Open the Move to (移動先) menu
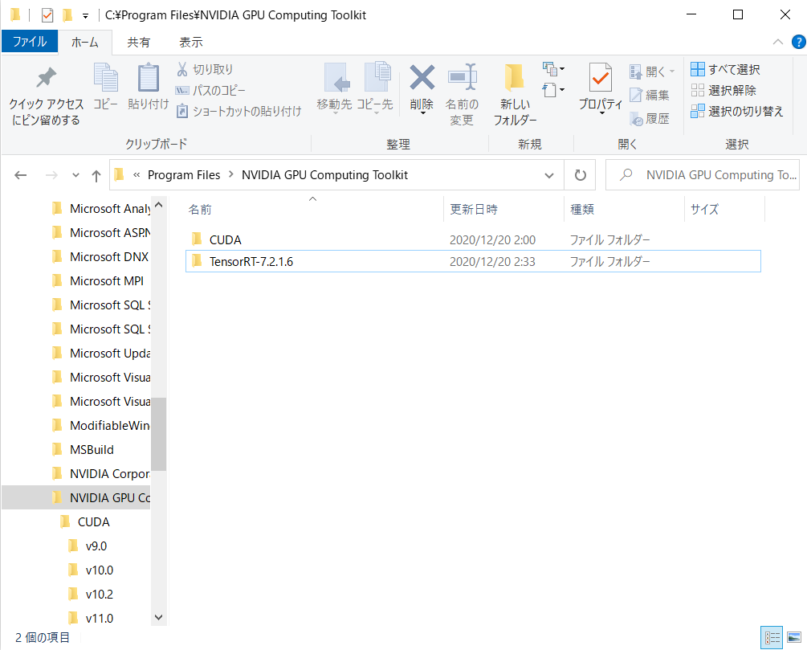Viewport: 807px width, 650px height. point(335,88)
